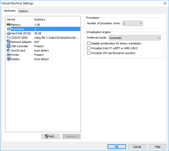Click the Network Adapter icon
This screenshot has width=169, height=151.
(9, 42)
